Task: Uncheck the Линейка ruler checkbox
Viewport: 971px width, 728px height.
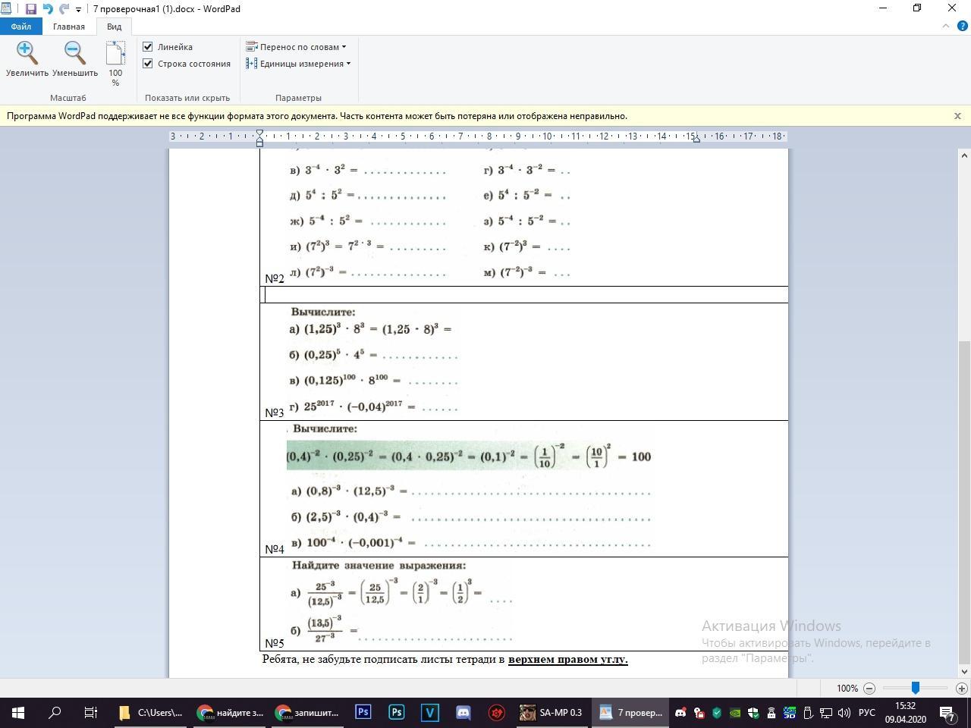Action: (148, 47)
